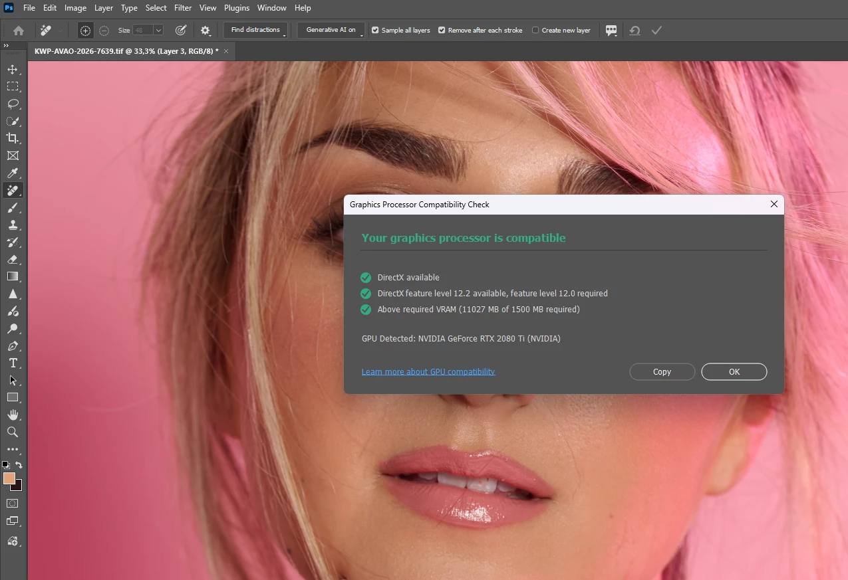Select the Zoom tool

pos(13,432)
